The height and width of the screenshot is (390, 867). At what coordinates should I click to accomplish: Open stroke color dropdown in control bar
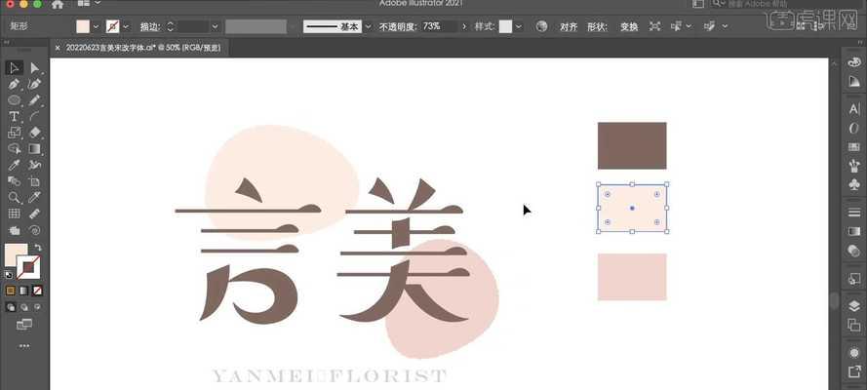(x=126, y=26)
